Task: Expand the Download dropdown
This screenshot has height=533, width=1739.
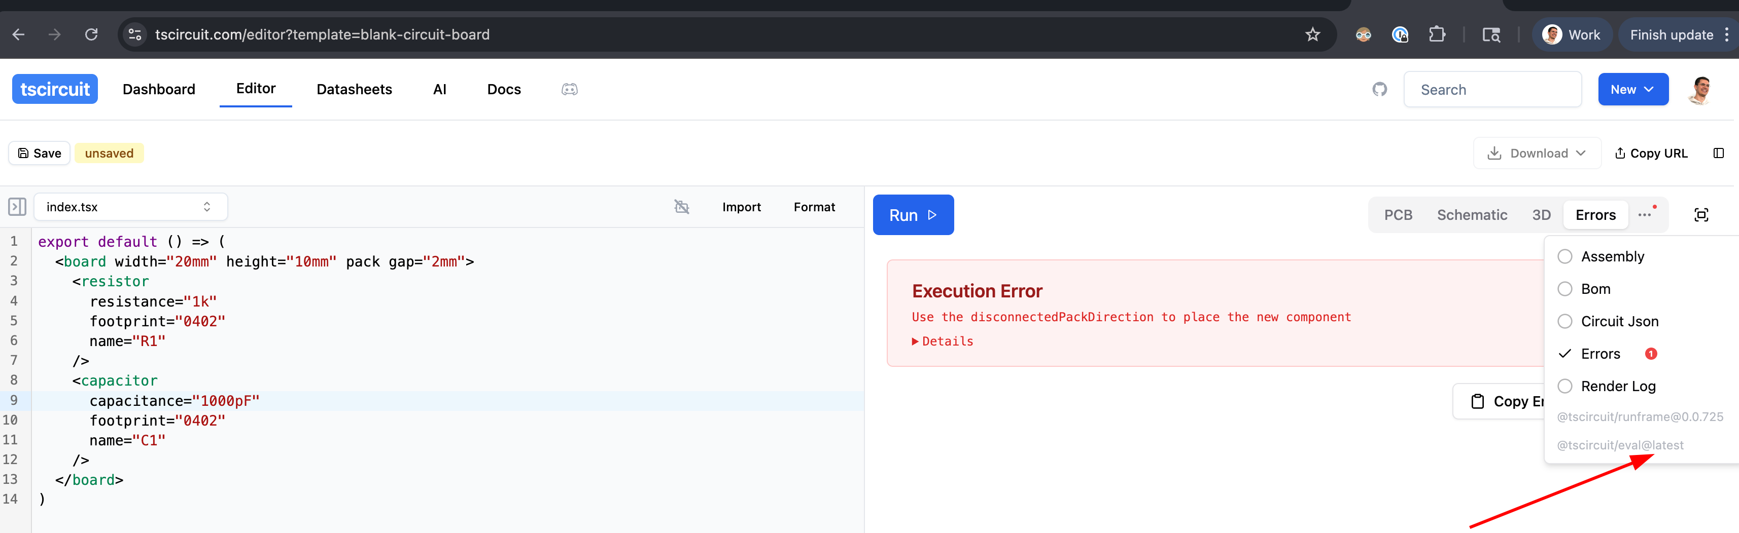Action: coord(1537,153)
